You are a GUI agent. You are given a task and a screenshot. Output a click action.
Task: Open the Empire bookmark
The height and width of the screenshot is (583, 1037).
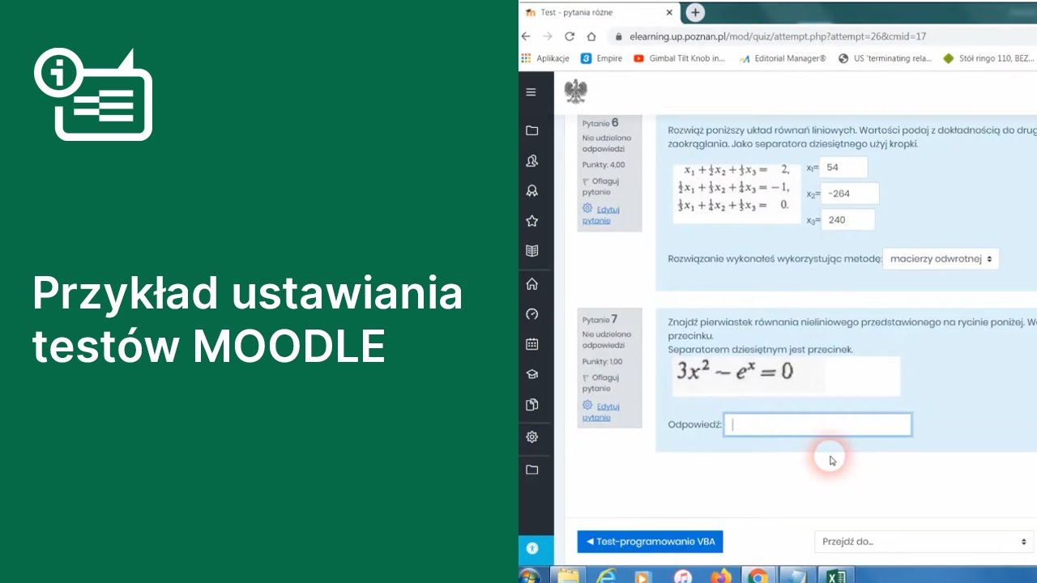pos(602,58)
